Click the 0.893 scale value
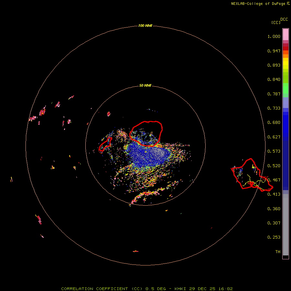The width and height of the screenshot is (291, 291). [274, 65]
